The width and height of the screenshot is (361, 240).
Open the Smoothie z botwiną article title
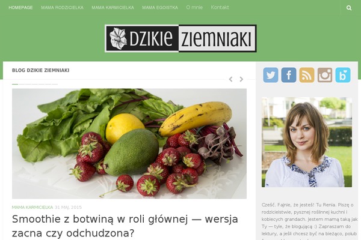tap(125, 226)
